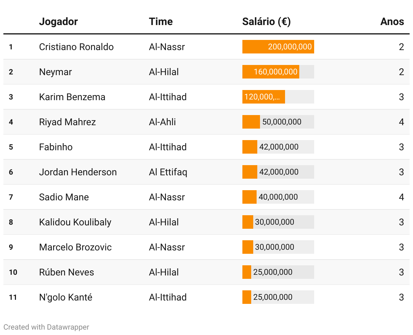
Task: Select Marcelo Brozovic in the table
Action: point(75,247)
